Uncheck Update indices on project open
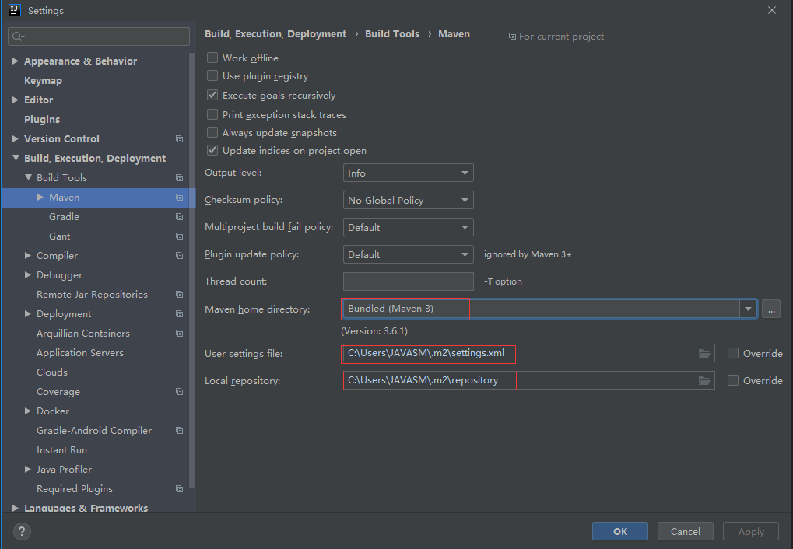 point(212,150)
